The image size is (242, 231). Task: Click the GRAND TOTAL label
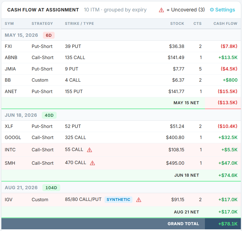[183, 223]
